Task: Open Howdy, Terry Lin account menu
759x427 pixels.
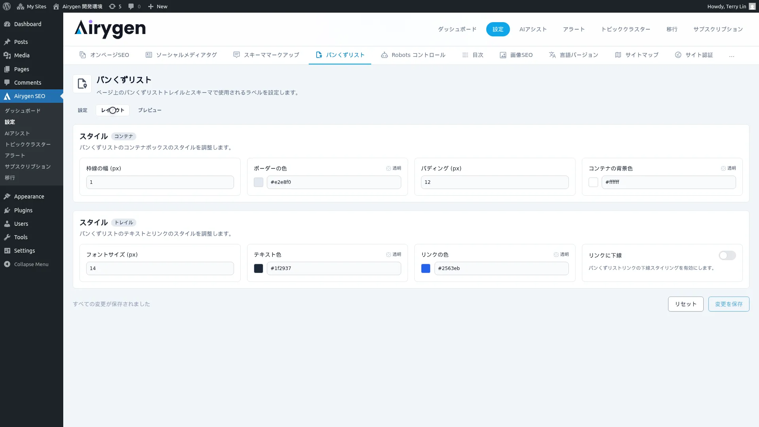Action: coord(731,6)
